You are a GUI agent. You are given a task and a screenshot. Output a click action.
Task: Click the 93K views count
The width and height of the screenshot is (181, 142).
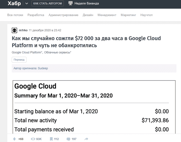click(39, 139)
